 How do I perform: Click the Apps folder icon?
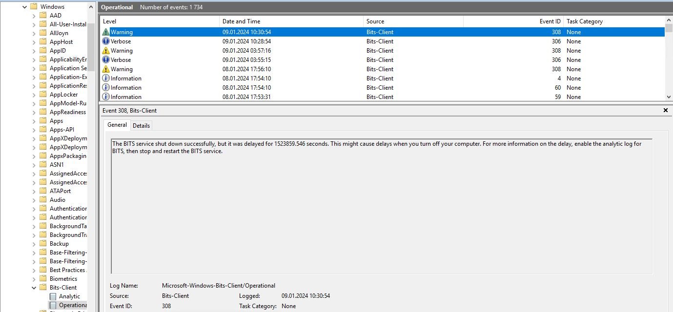pos(43,121)
